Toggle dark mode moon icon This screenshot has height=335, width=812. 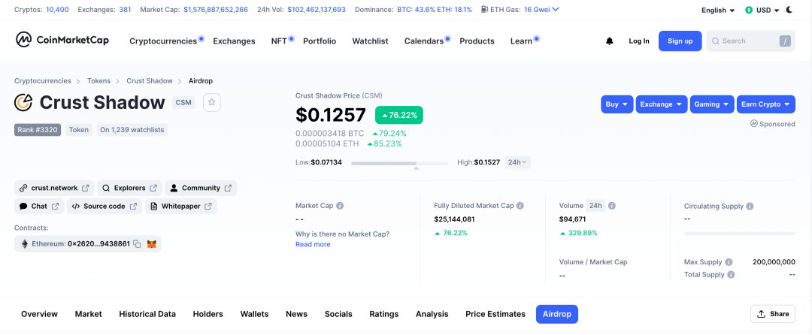(789, 10)
